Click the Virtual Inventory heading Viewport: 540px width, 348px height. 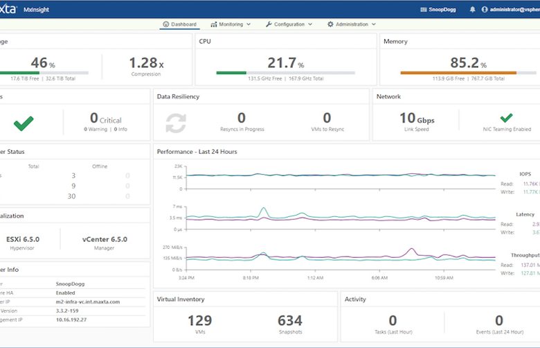[181, 299]
